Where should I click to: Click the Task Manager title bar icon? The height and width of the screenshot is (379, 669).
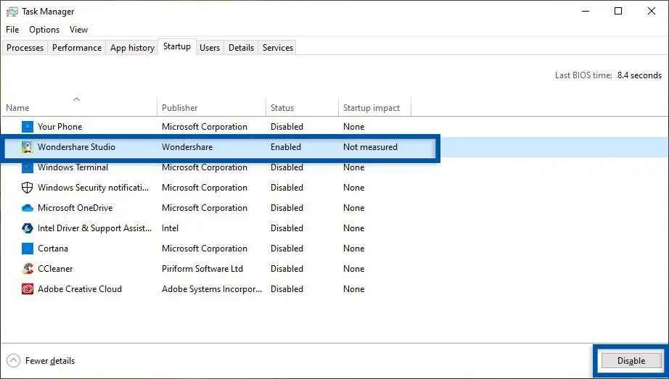click(12, 12)
